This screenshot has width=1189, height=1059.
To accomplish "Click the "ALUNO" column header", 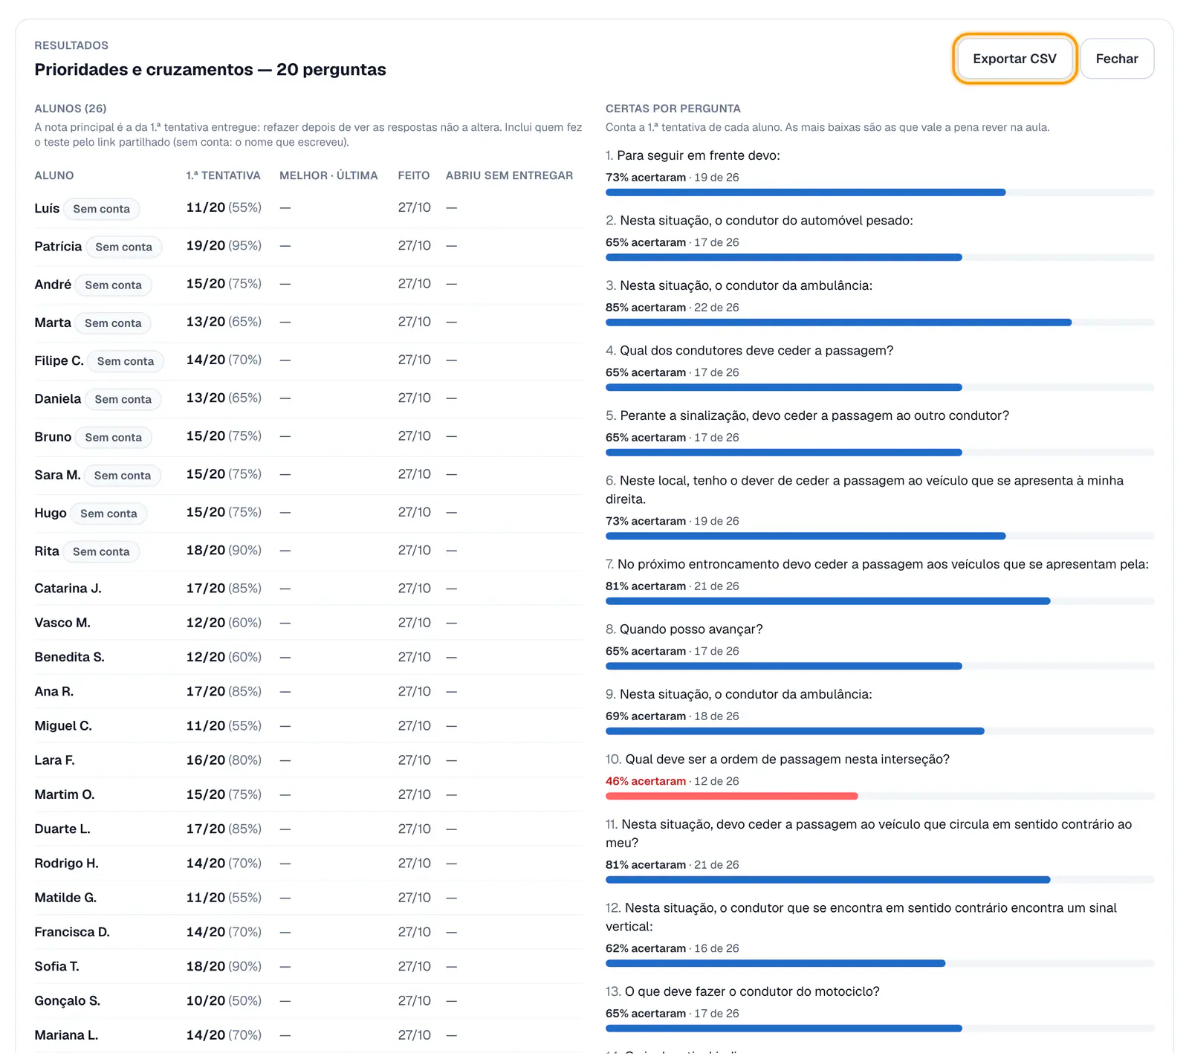I will tap(54, 175).
